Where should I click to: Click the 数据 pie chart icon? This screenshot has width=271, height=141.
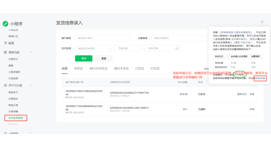click(x=5, y=43)
